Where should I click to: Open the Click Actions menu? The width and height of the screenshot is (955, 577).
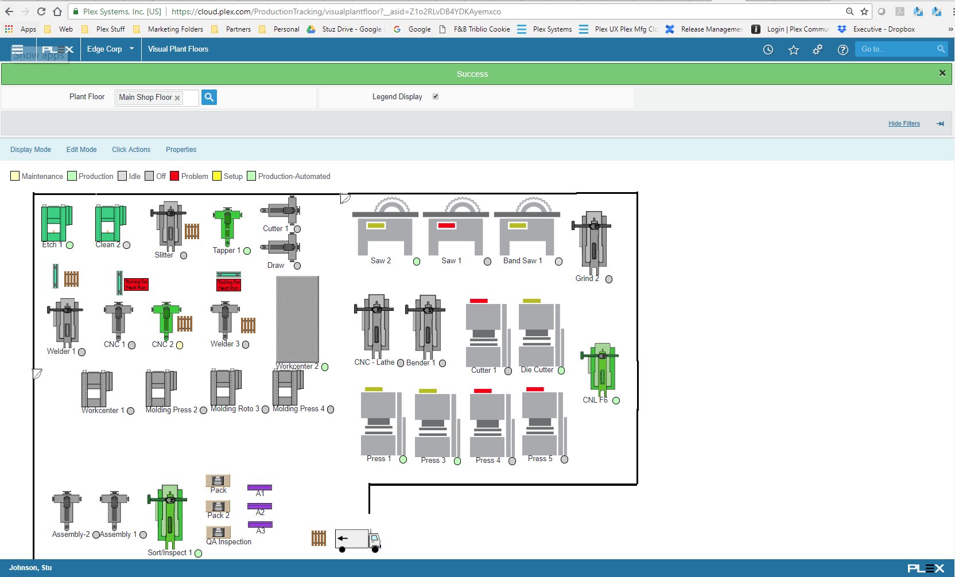131,150
